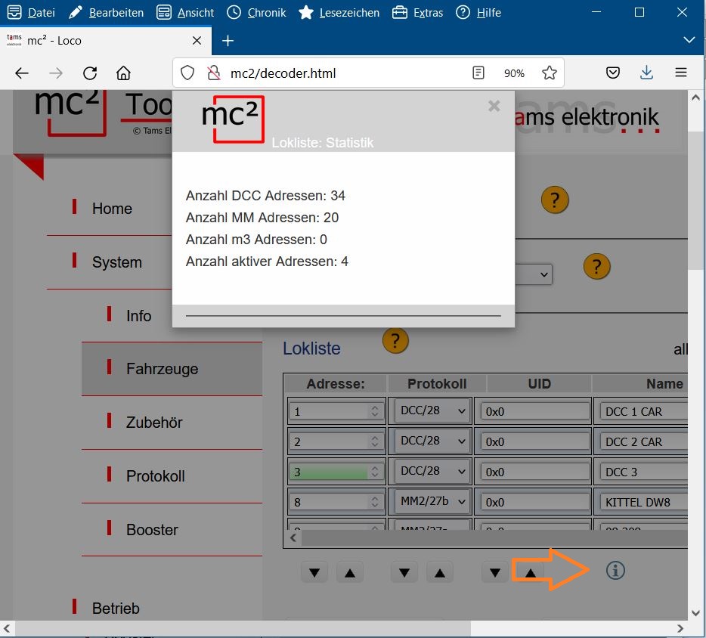Open System section in sidebar
Image resolution: width=706 pixels, height=638 pixels.
pyautogui.click(x=117, y=262)
